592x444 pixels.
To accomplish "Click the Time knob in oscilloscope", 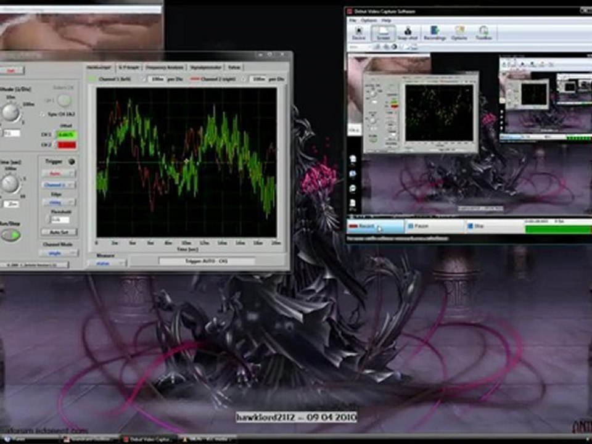I will tap(10, 184).
